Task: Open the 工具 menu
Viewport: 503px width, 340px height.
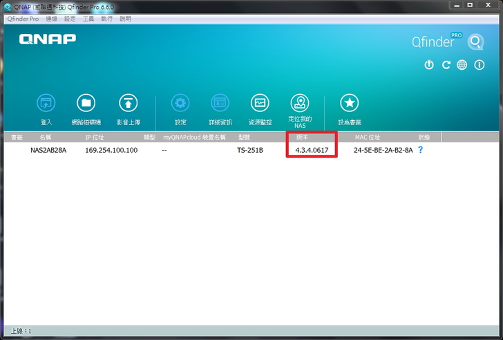Action: (x=88, y=19)
